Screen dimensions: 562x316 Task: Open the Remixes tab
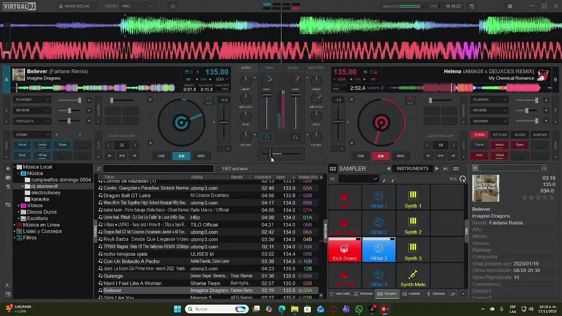point(363,294)
